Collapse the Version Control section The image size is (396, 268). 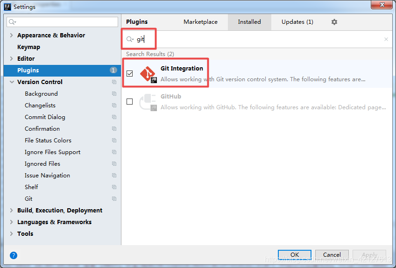[x=12, y=82]
